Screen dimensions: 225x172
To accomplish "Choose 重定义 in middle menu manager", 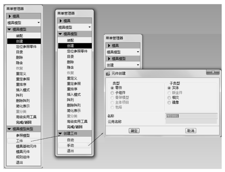I will [72, 78].
